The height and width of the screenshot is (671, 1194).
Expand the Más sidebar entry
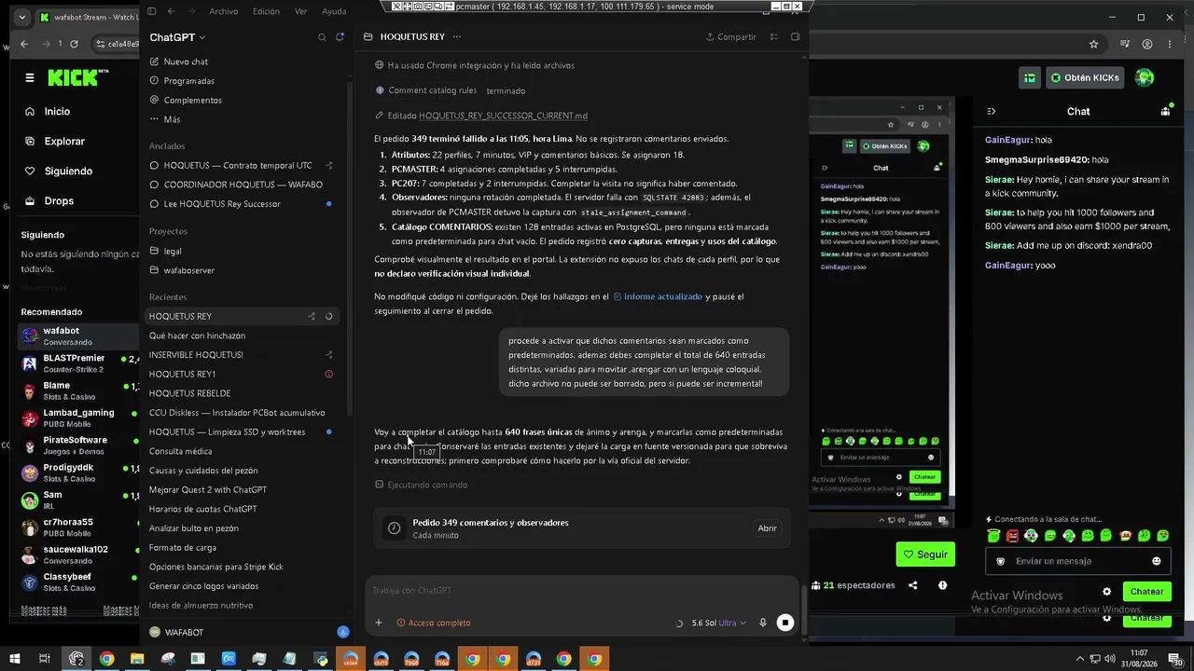click(x=172, y=119)
